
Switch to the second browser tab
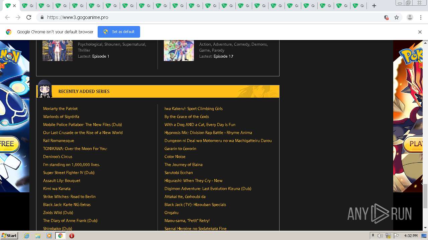click(x=28, y=6)
